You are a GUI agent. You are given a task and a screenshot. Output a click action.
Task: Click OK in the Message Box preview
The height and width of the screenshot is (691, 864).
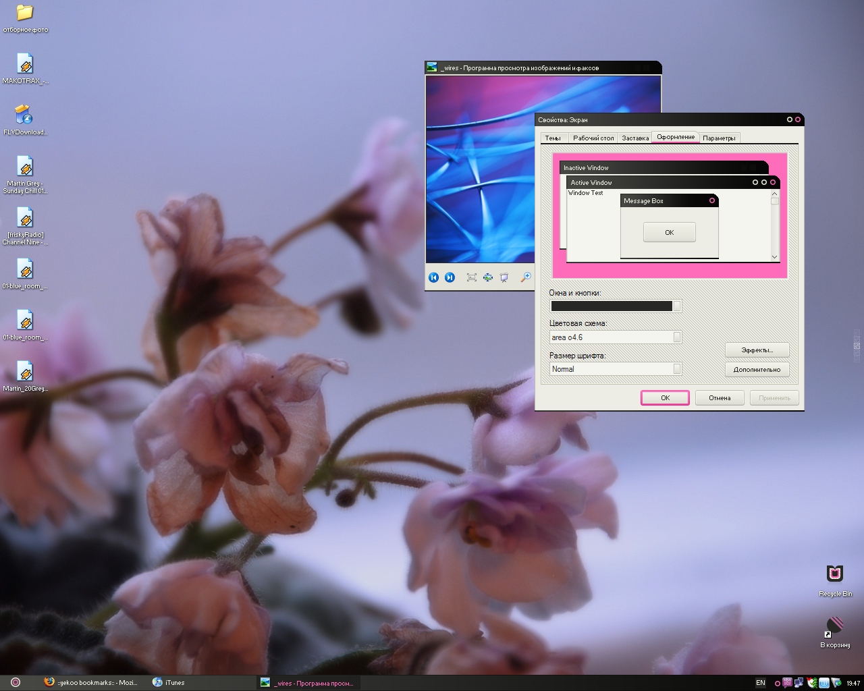tap(669, 233)
